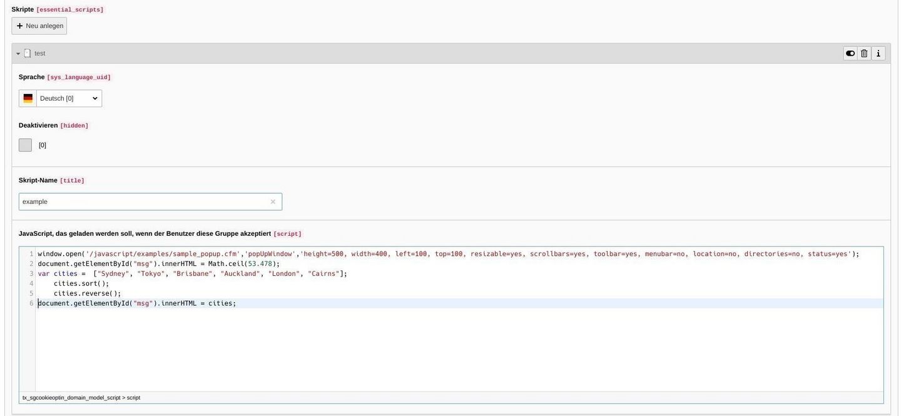The height and width of the screenshot is (416, 901).
Task: Focus the Skript-Name input field
Action: click(x=150, y=201)
